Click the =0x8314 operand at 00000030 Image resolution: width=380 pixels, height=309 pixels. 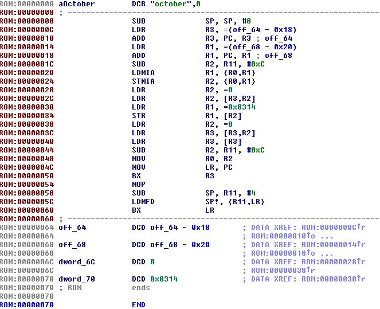coord(240,107)
